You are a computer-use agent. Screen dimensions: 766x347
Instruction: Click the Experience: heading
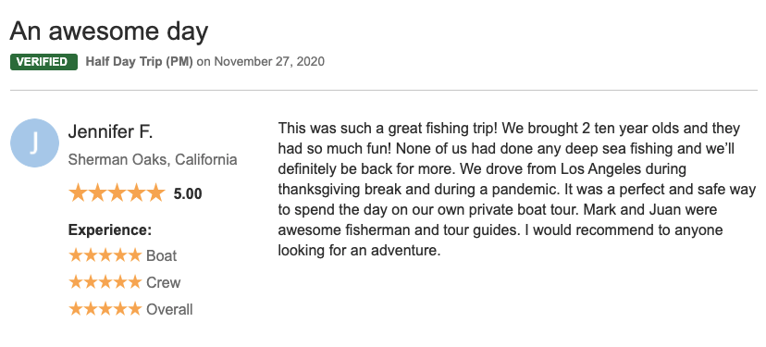click(110, 229)
